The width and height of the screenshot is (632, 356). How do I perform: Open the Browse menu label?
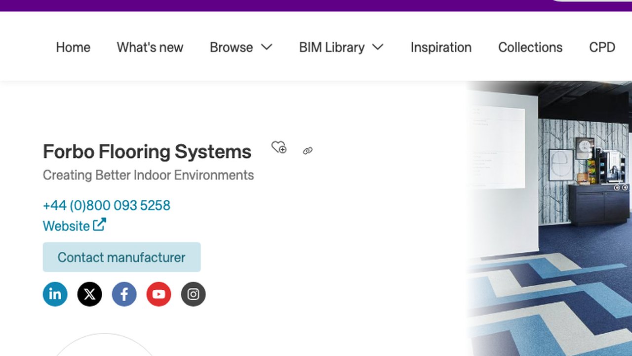click(x=231, y=47)
